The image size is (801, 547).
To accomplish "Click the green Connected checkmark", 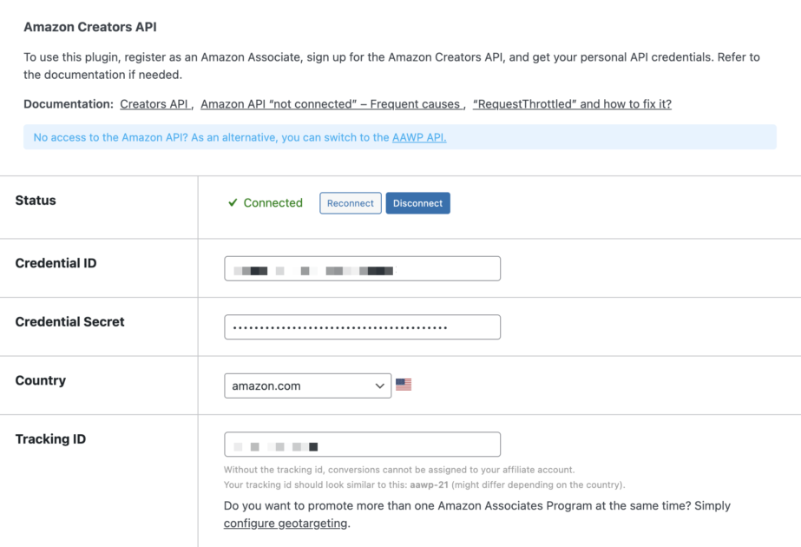I will click(x=232, y=202).
